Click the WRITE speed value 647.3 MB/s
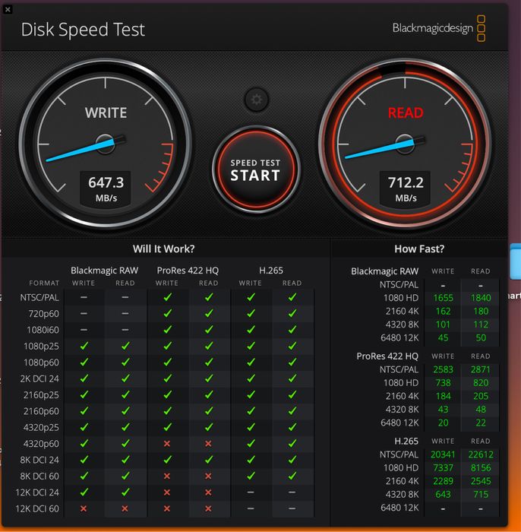 pos(106,188)
